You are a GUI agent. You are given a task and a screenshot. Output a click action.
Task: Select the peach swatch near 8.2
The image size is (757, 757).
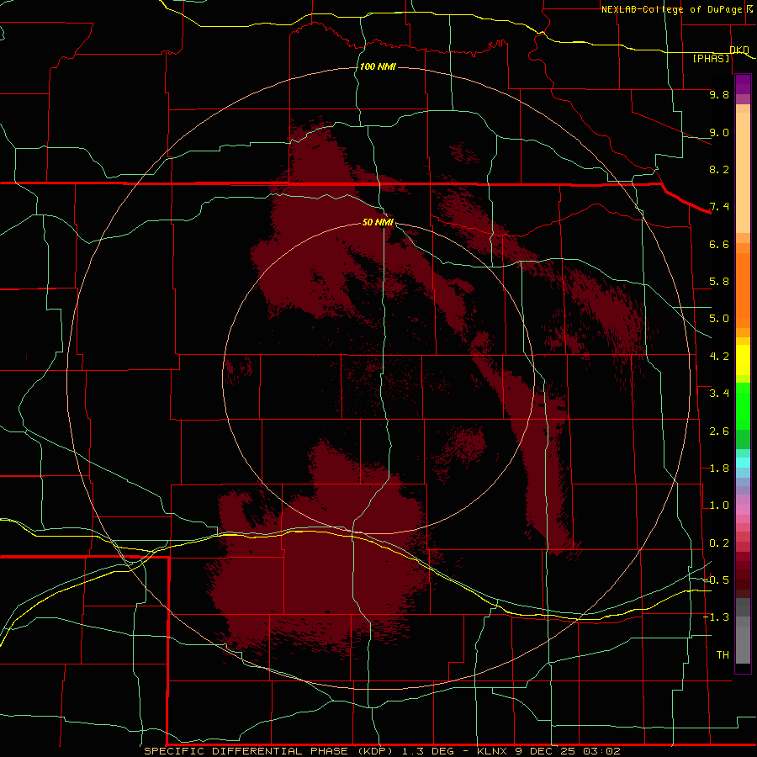pos(743,172)
